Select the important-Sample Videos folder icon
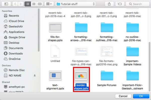The height and width of the screenshot is (100, 151). (x=133, y=51)
